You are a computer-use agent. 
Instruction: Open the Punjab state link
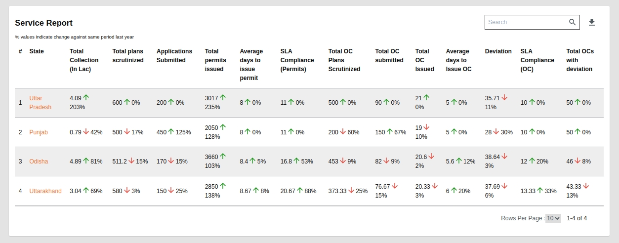(39, 132)
